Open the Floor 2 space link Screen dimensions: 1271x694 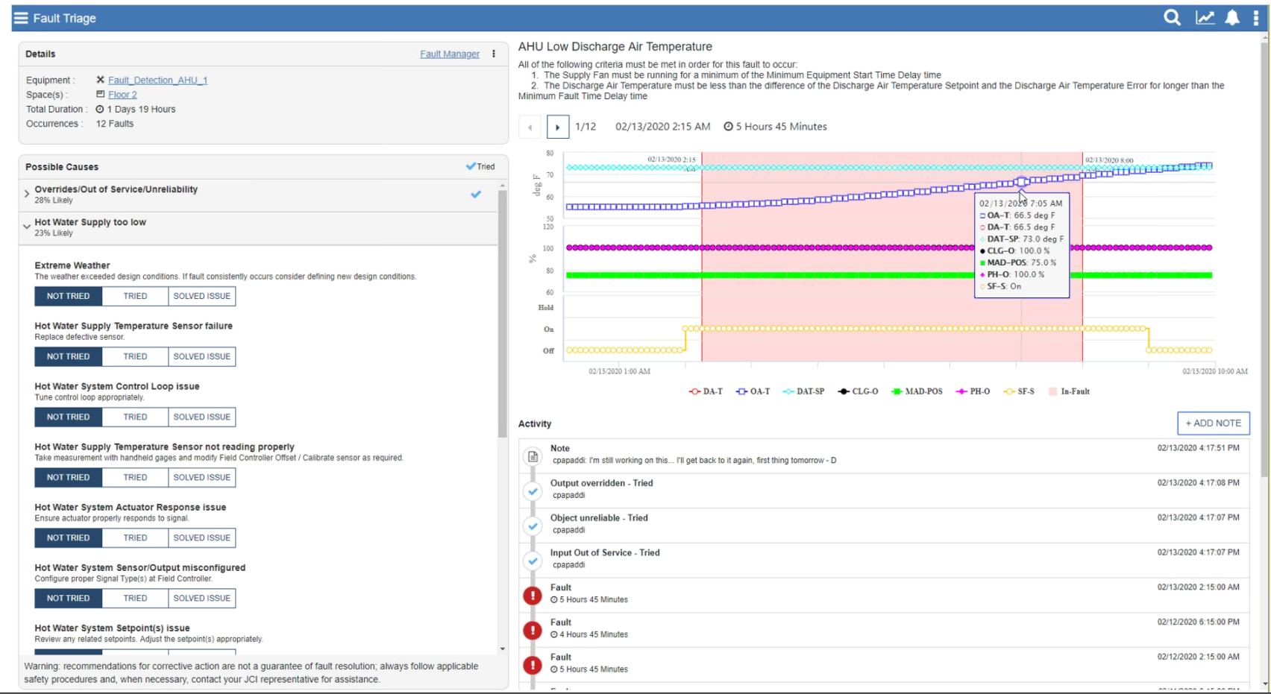point(122,95)
